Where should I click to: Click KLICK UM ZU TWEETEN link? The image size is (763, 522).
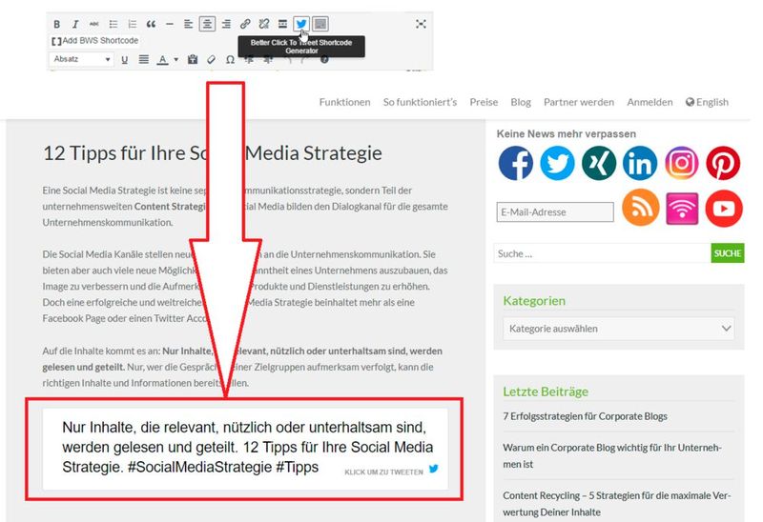[383, 472]
